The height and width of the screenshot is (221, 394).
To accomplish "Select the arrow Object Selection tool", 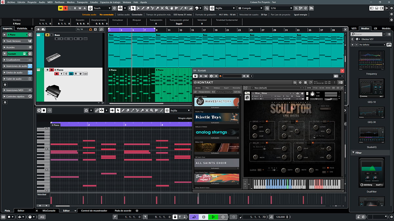I will point(133,8).
